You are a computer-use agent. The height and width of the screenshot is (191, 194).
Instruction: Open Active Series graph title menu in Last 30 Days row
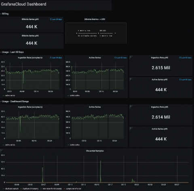coord(95,58)
